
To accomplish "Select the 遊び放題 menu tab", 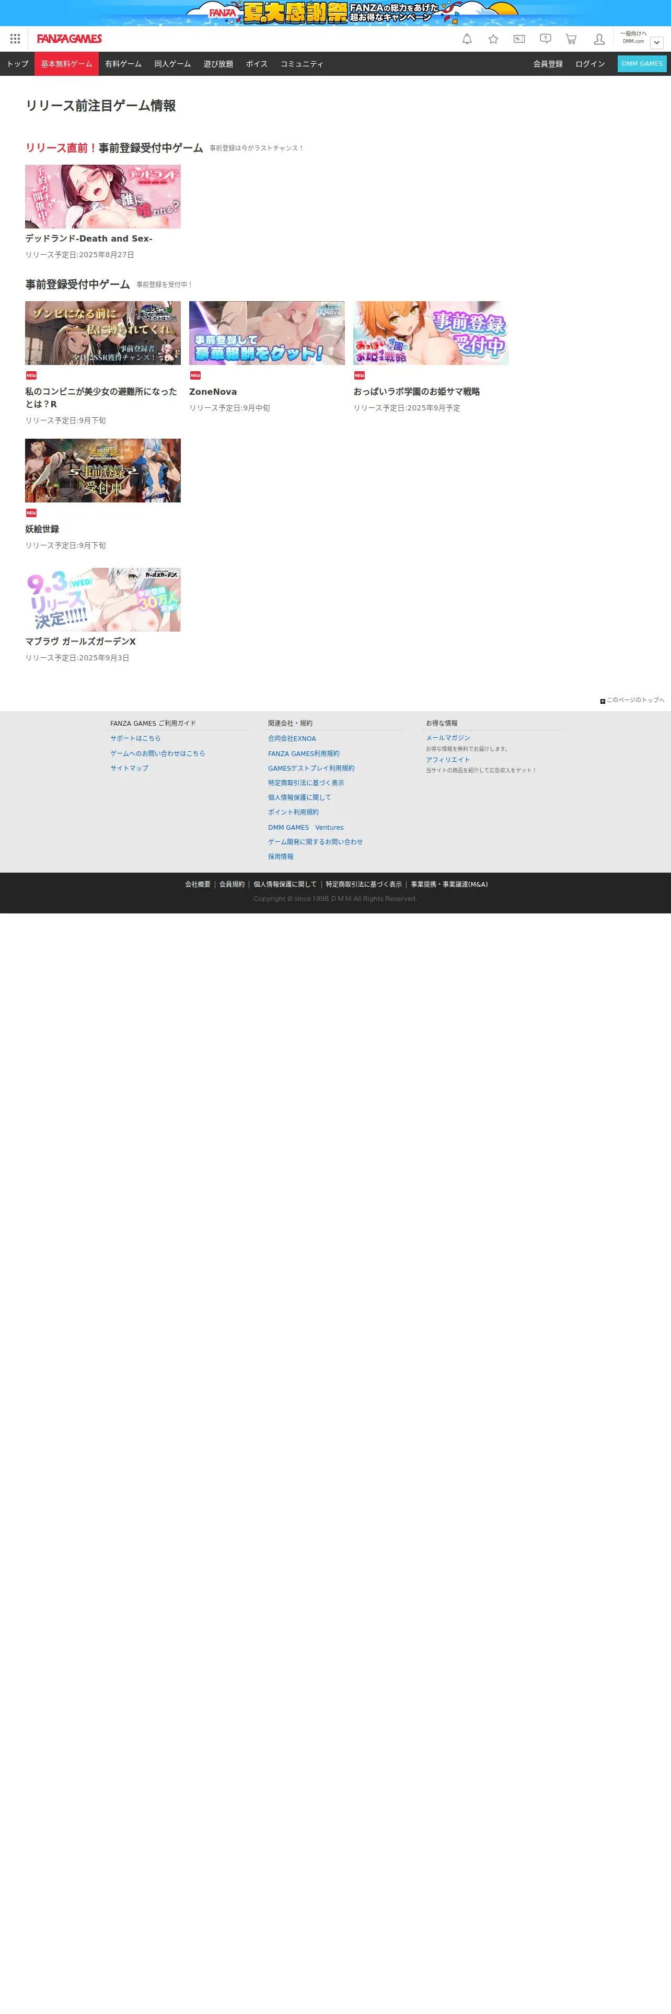I will coord(219,64).
